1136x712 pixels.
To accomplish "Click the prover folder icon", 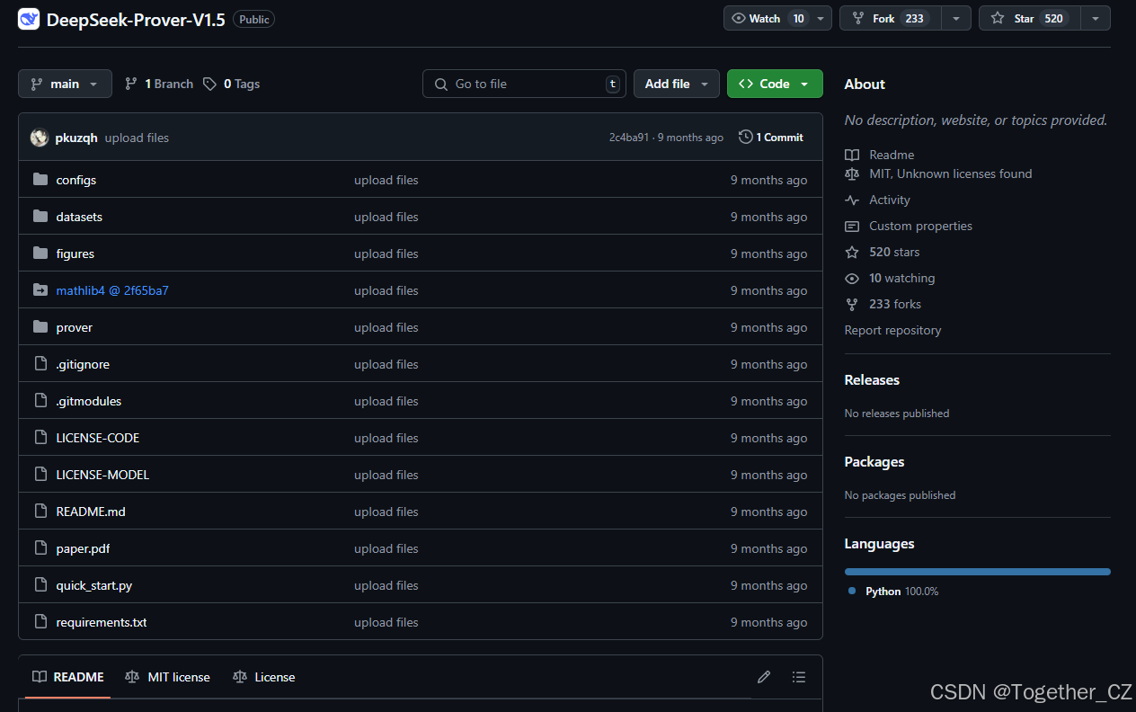I will [x=40, y=327].
